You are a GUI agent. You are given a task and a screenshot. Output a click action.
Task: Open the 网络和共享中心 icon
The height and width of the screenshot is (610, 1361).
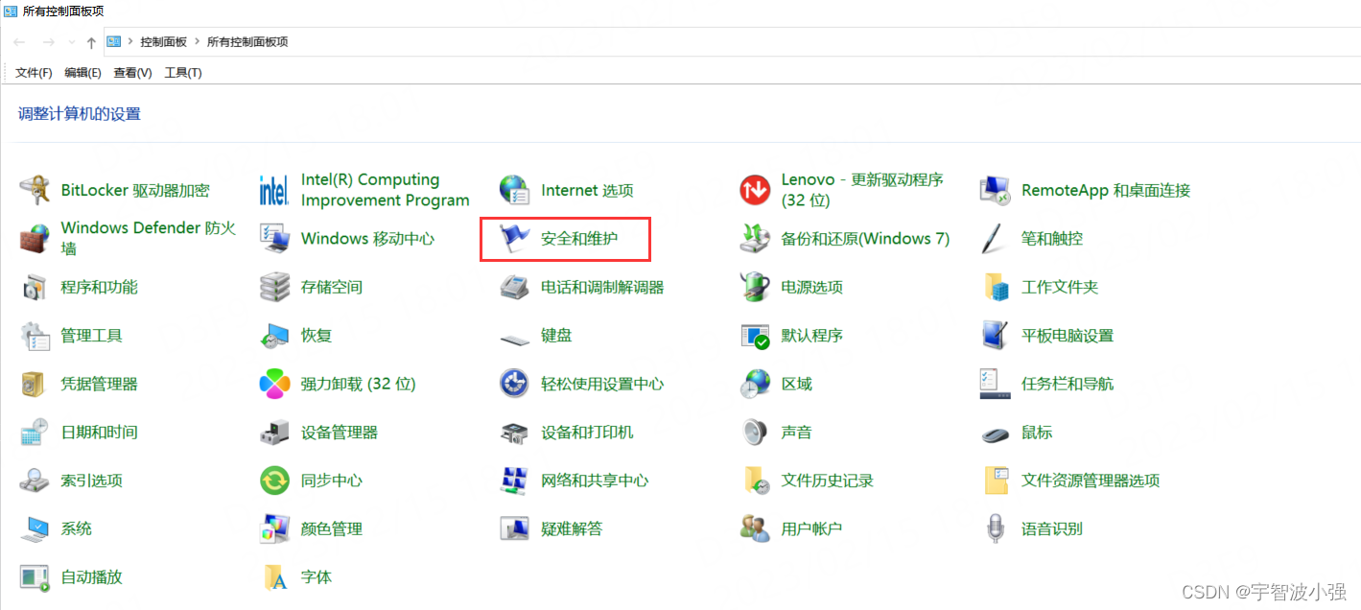(x=515, y=481)
